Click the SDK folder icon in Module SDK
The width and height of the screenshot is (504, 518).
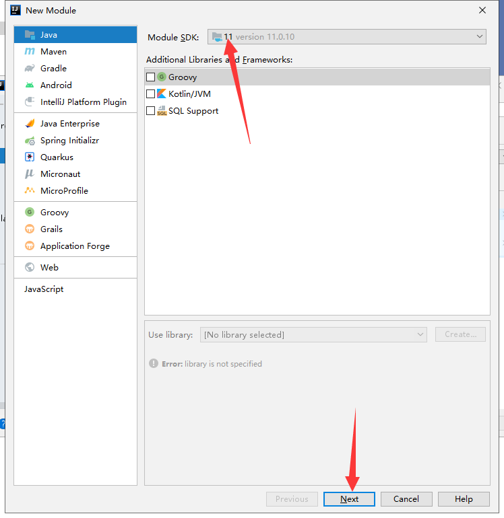pos(217,37)
